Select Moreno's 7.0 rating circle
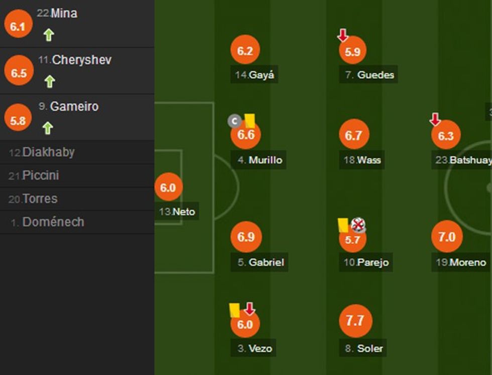Viewport: 492px width, 375px height. pos(447,237)
